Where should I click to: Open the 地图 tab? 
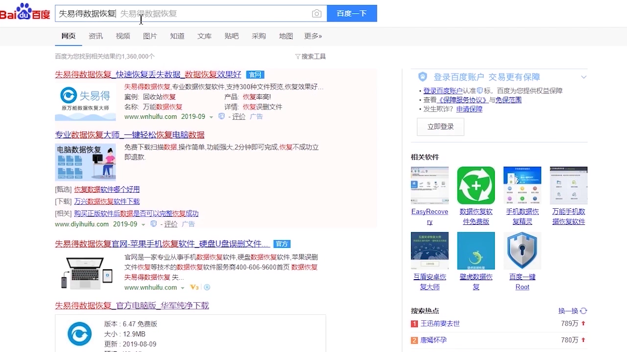point(286,36)
